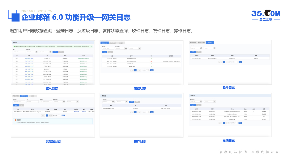This screenshot has height=162, width=288.
Task: Click the blue square icon beside the slide title
Action: (14, 16)
